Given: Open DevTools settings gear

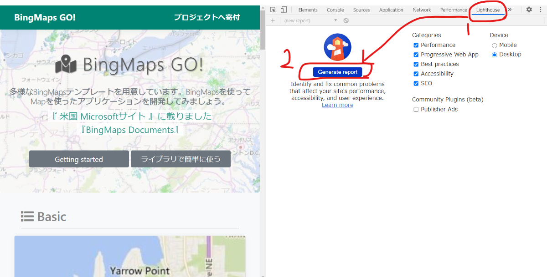Looking at the screenshot, I should tap(529, 10).
